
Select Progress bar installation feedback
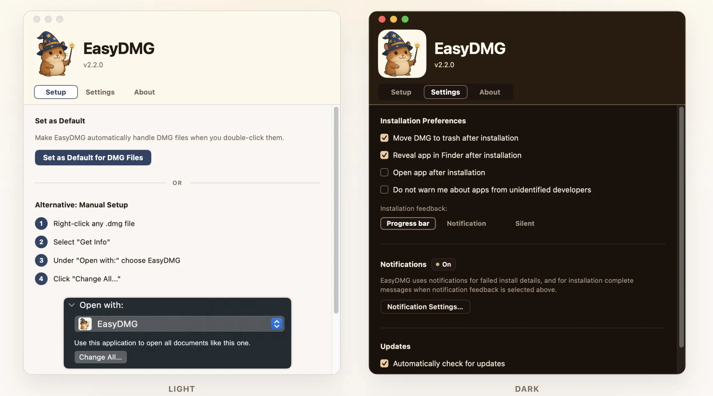click(x=408, y=223)
